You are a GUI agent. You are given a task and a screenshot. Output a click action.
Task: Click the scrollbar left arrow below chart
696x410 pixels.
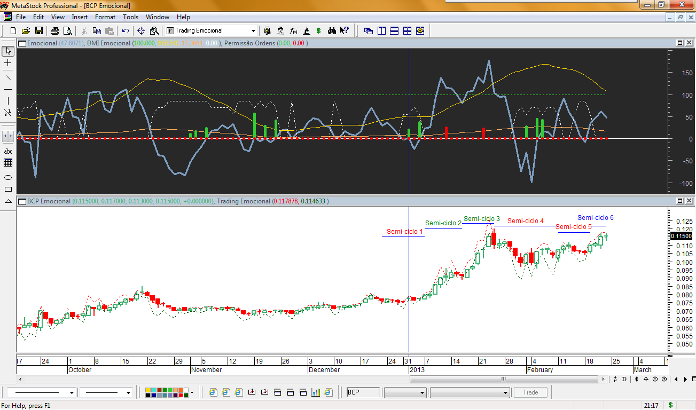(x=21, y=379)
